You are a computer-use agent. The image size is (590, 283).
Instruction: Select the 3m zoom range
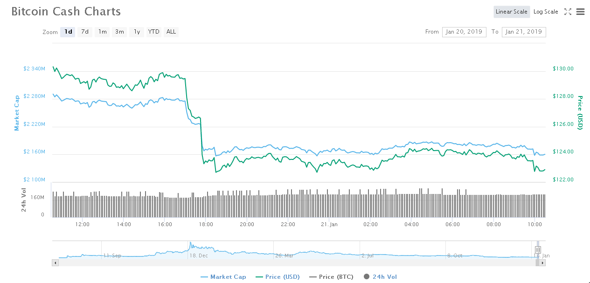(119, 32)
